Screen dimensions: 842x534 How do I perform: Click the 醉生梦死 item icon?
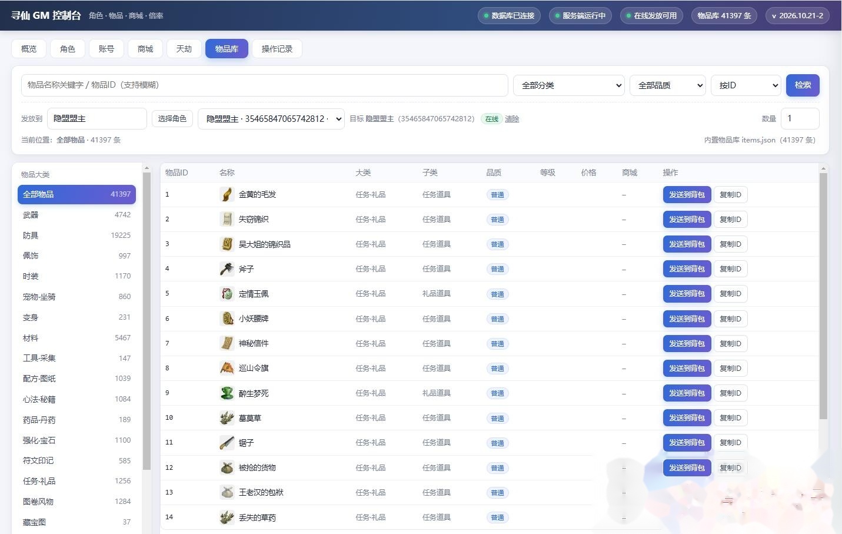[x=227, y=393]
